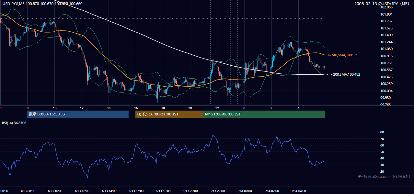Viewport: 414px width, 194px height.
Task: Click the '<-<40,SMA,100.939' label
Action: coord(343,55)
